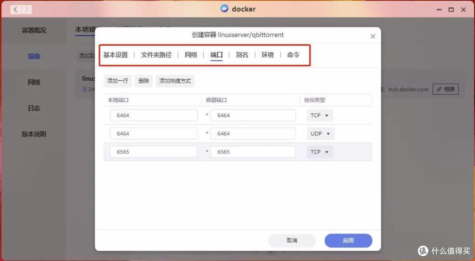Edit container port field in UDP row
Screen dimensions: 475x261
253,133
